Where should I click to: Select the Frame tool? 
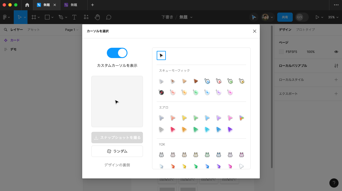click(x=34, y=17)
